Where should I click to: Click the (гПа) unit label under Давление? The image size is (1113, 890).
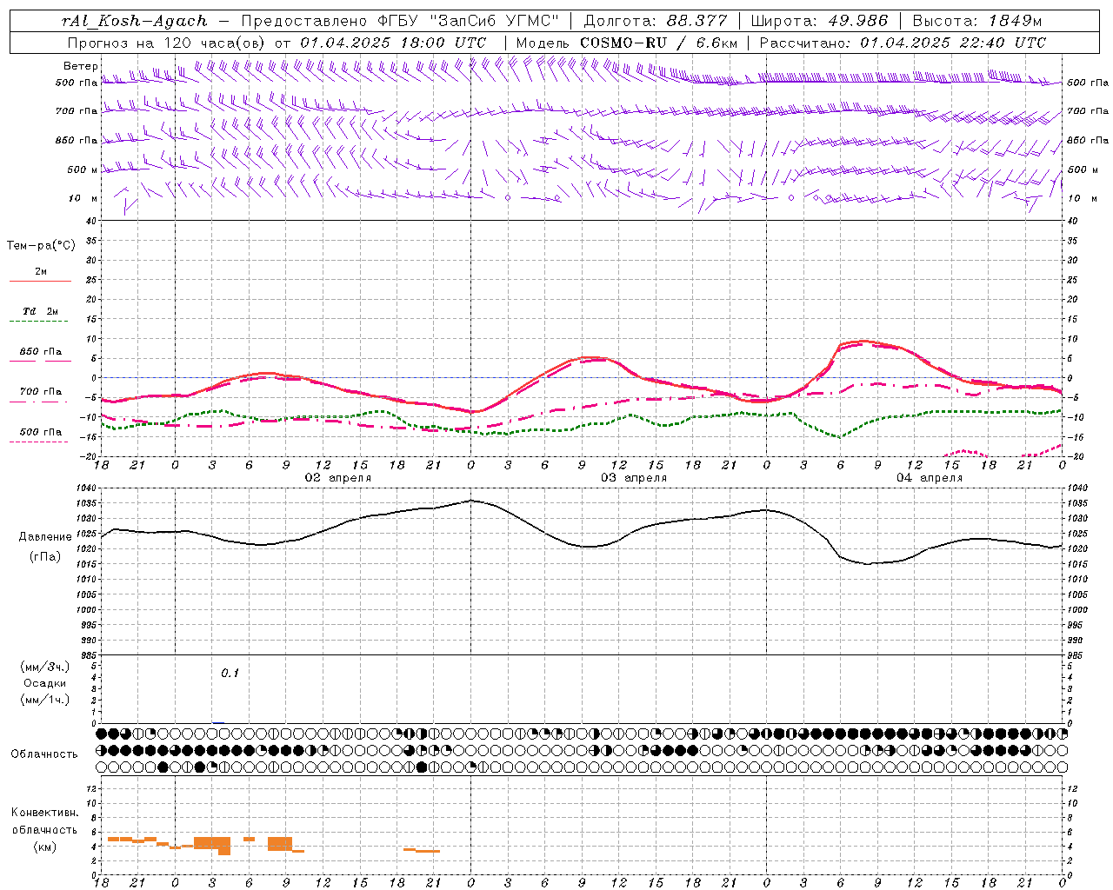43,556
